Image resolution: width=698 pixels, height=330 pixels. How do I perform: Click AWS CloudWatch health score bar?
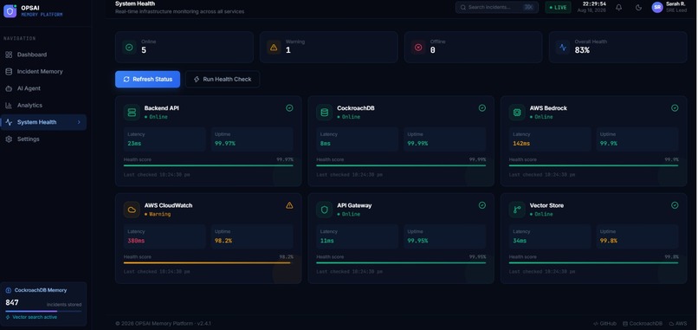tap(209, 262)
